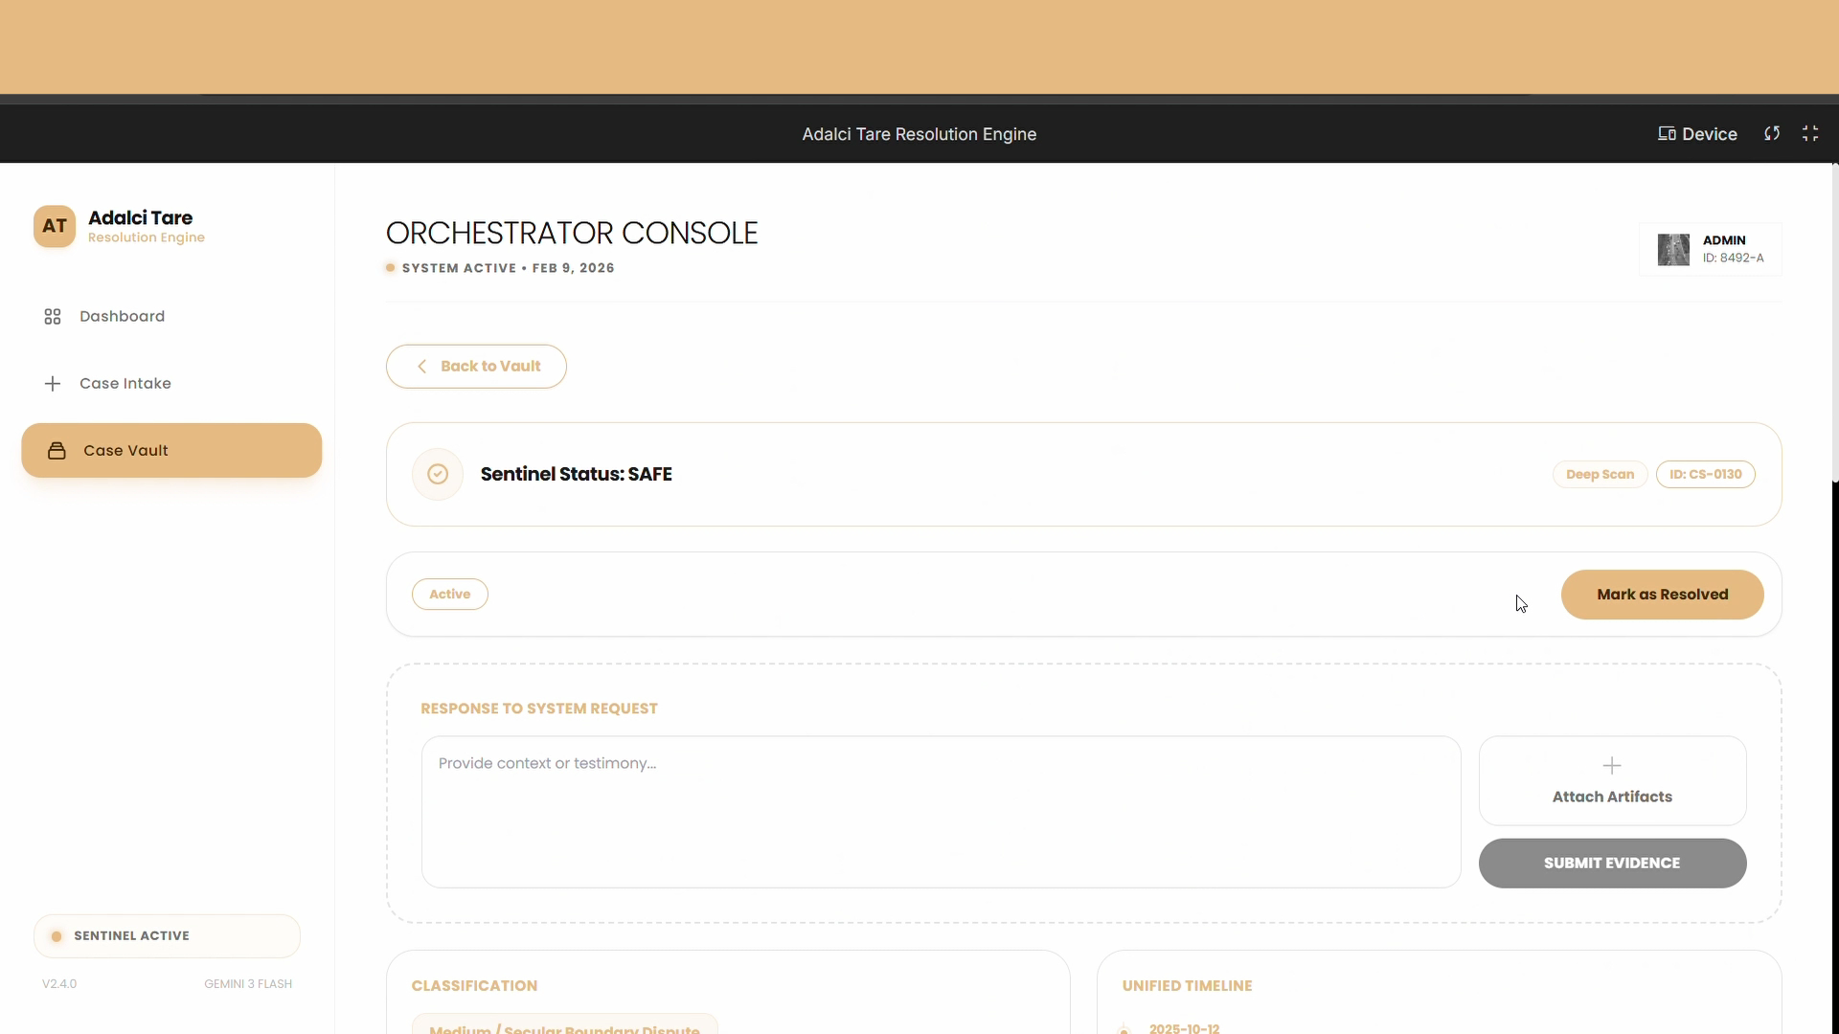This screenshot has height=1034, width=1839.
Task: Click the exit fullscreen icon
Action: (1810, 134)
